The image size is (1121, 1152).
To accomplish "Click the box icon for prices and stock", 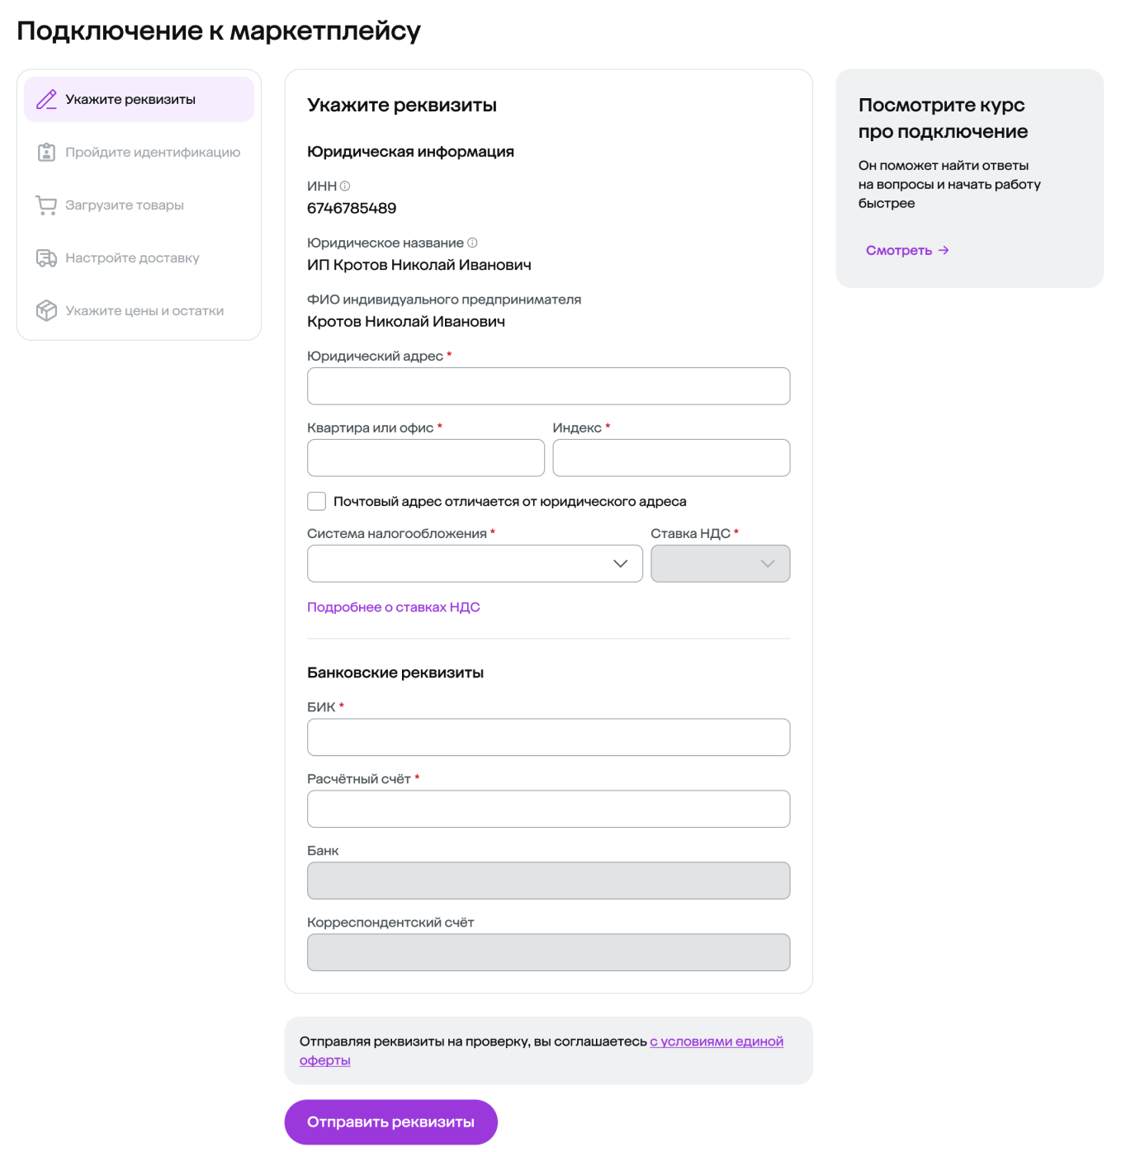I will 47,311.
